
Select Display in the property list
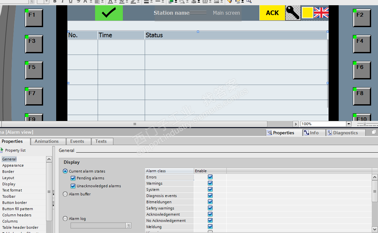(9, 184)
